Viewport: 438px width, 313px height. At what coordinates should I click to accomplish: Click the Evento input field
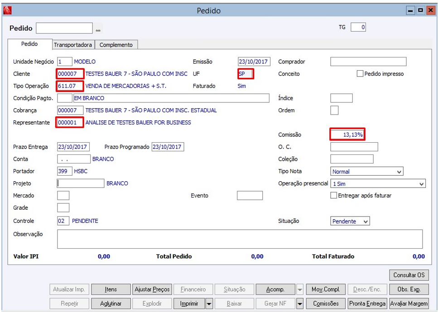[x=250, y=195]
